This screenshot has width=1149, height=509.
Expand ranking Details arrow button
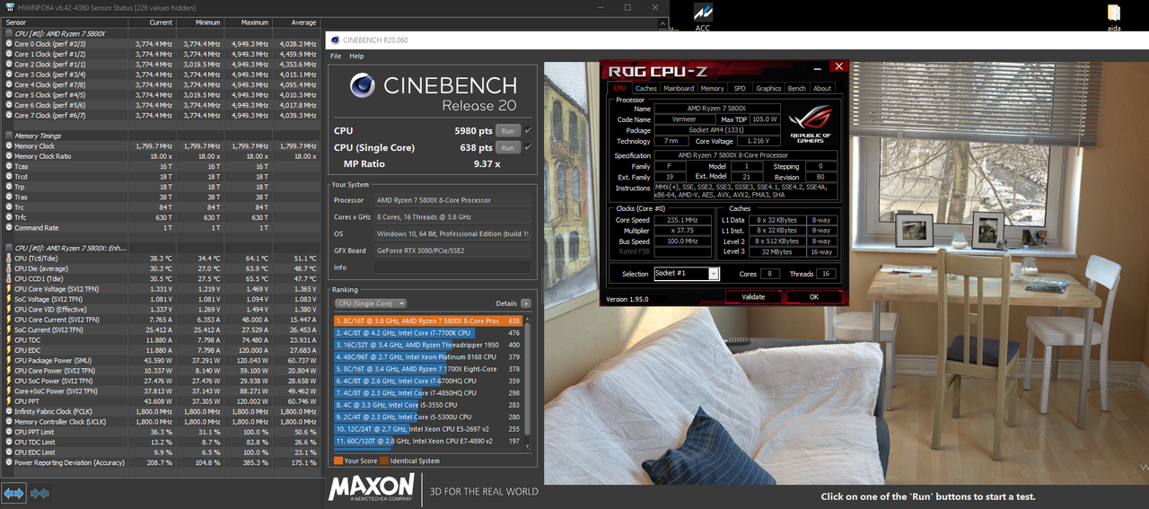coord(526,303)
